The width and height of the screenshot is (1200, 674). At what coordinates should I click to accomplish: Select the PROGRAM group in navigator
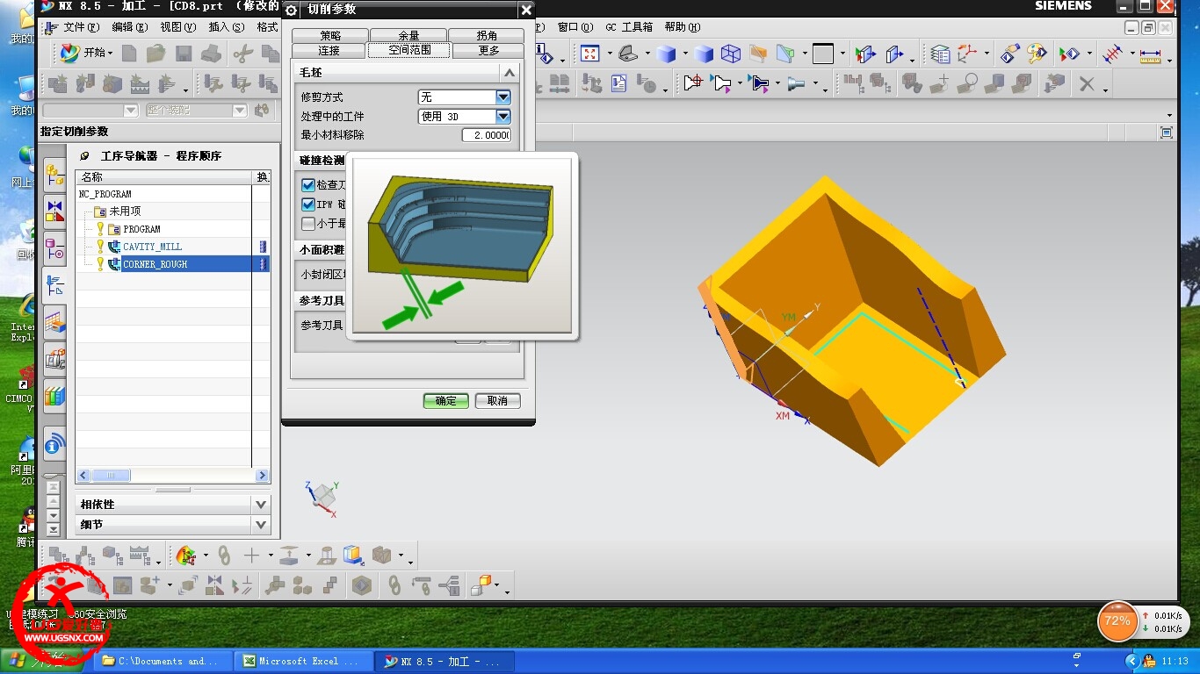pyautogui.click(x=141, y=229)
